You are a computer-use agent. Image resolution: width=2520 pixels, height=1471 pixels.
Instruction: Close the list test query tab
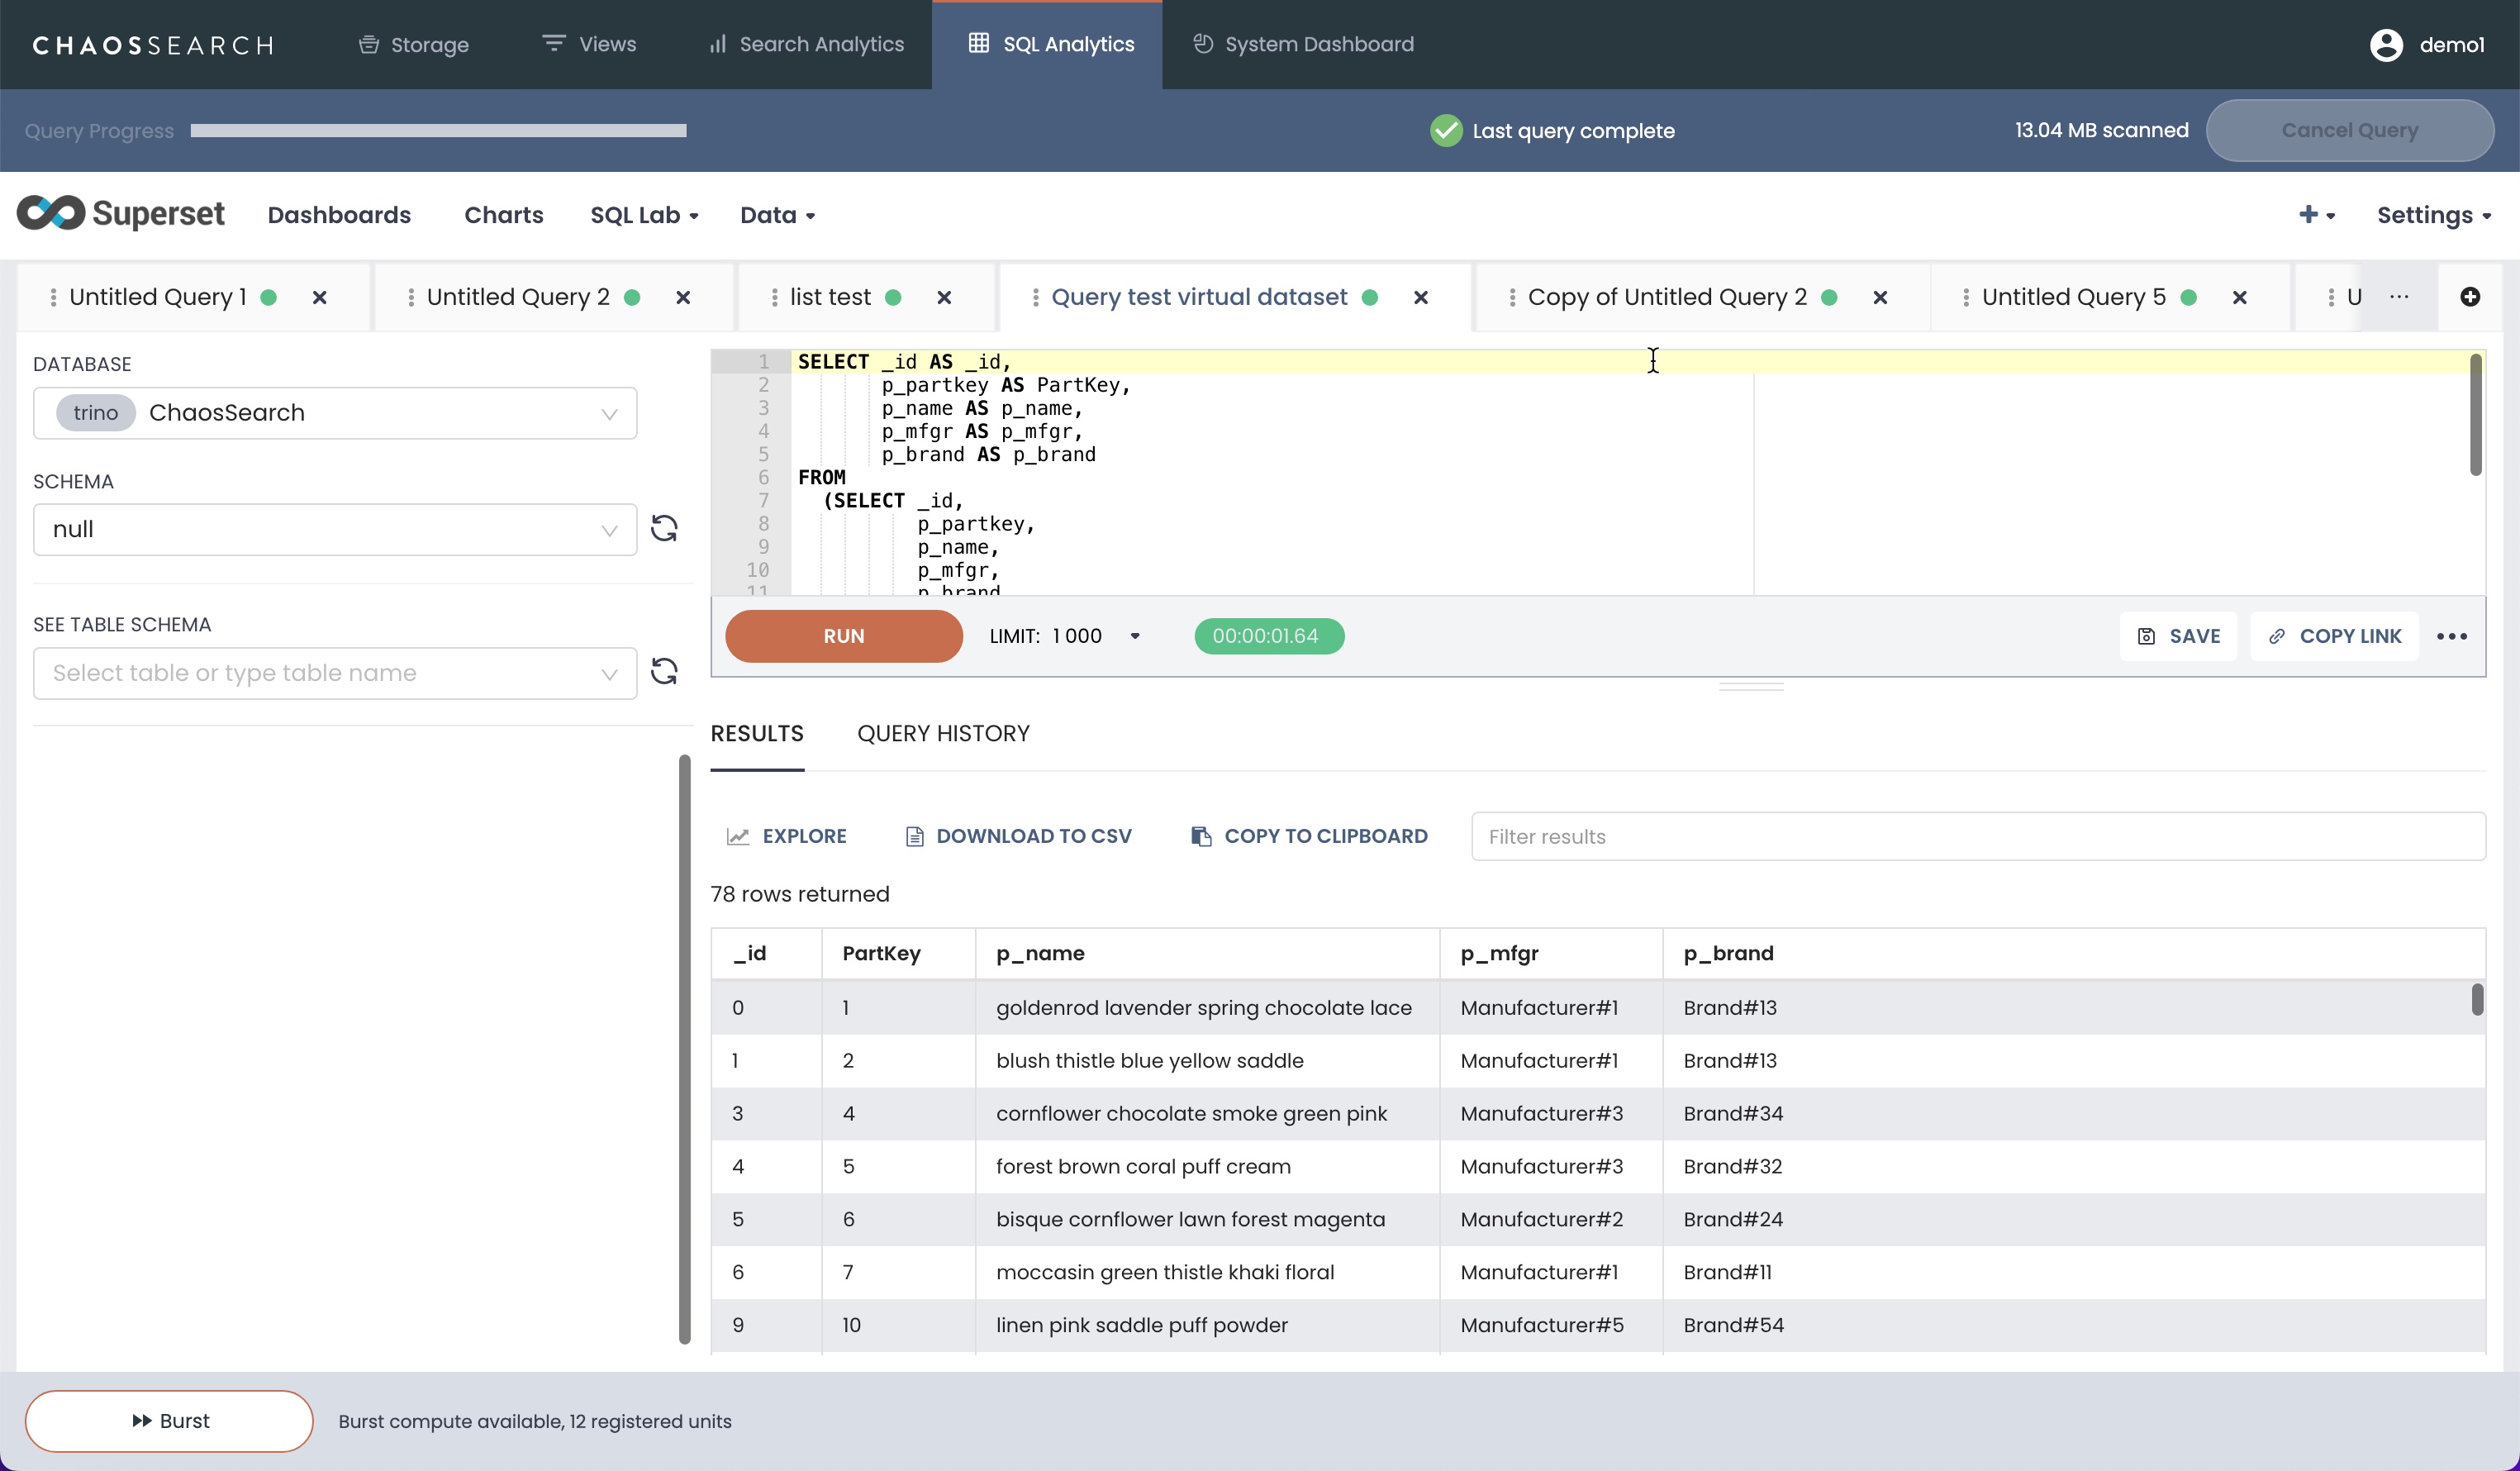(x=943, y=298)
